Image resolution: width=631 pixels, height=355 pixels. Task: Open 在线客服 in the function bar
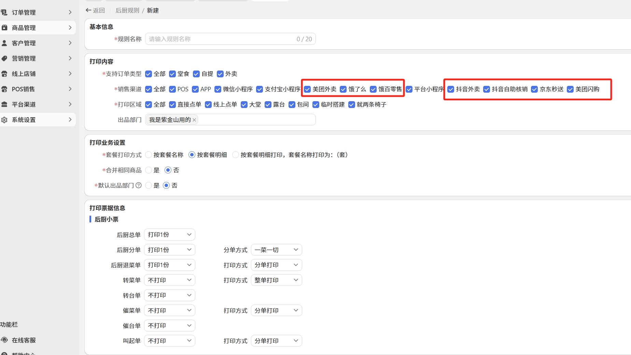click(24, 340)
